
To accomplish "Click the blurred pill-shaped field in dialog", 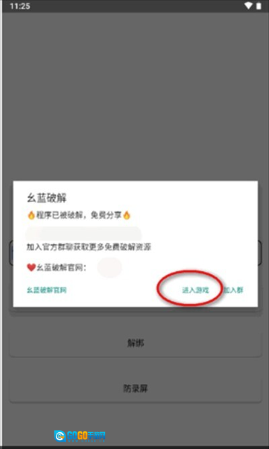I will 83,234.
